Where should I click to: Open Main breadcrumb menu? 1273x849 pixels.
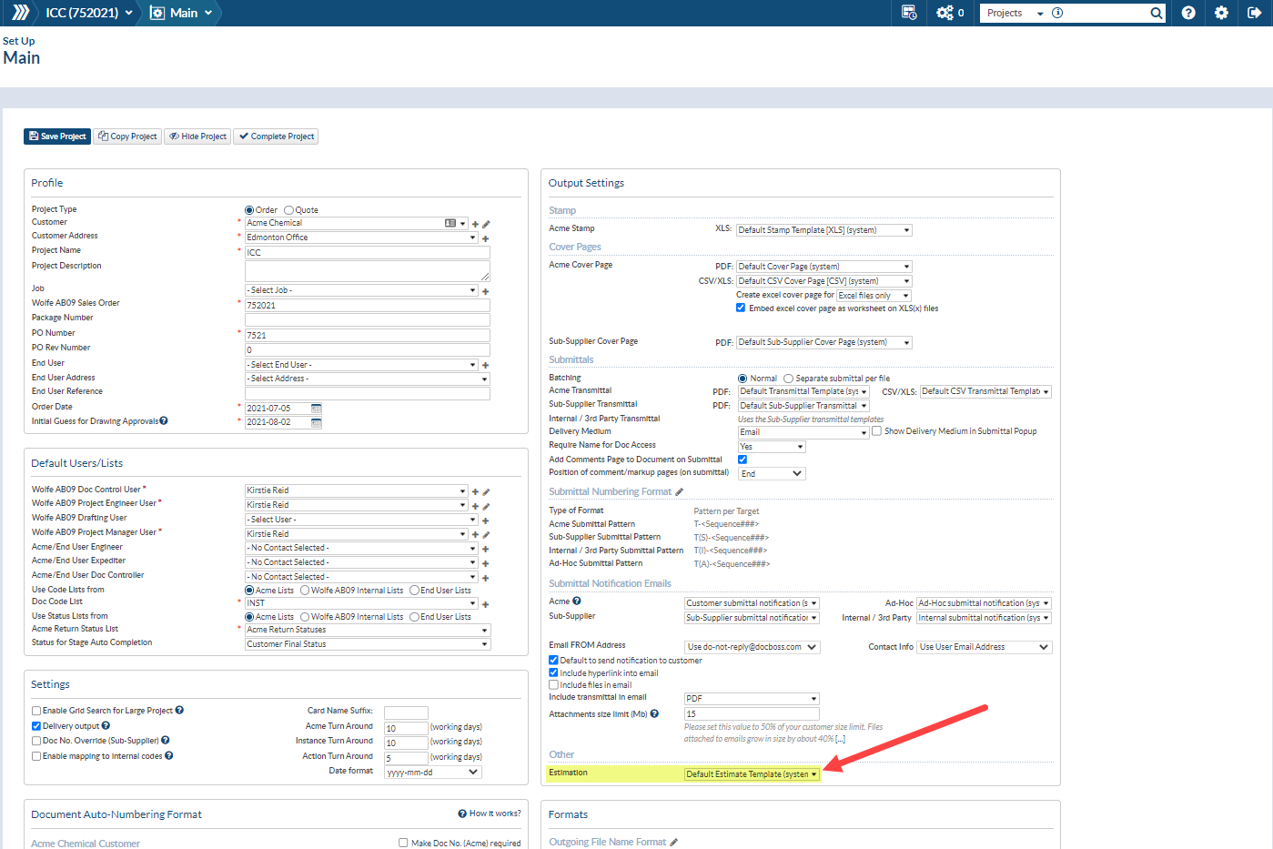[x=181, y=13]
